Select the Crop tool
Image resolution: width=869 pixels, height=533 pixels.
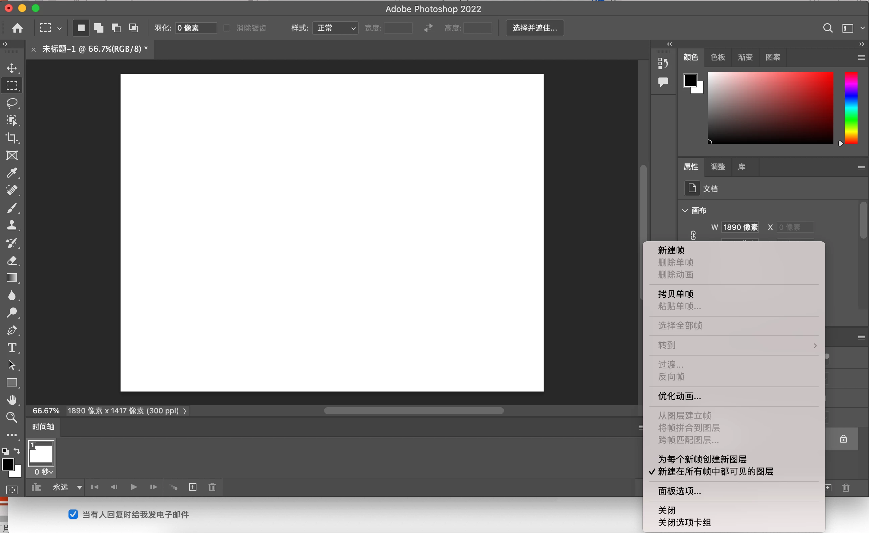click(12, 138)
